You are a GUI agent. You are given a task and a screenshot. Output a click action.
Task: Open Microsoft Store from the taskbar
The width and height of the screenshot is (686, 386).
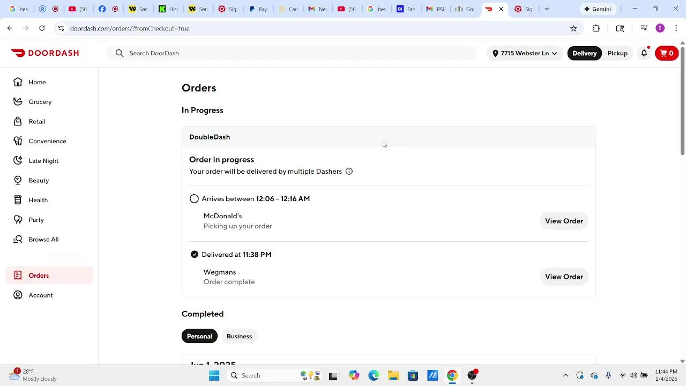tap(413, 375)
